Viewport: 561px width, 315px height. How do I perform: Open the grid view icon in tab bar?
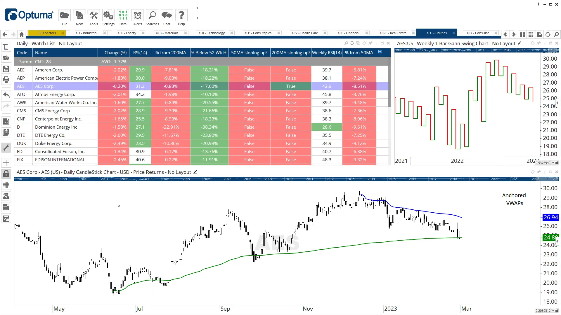(531, 34)
